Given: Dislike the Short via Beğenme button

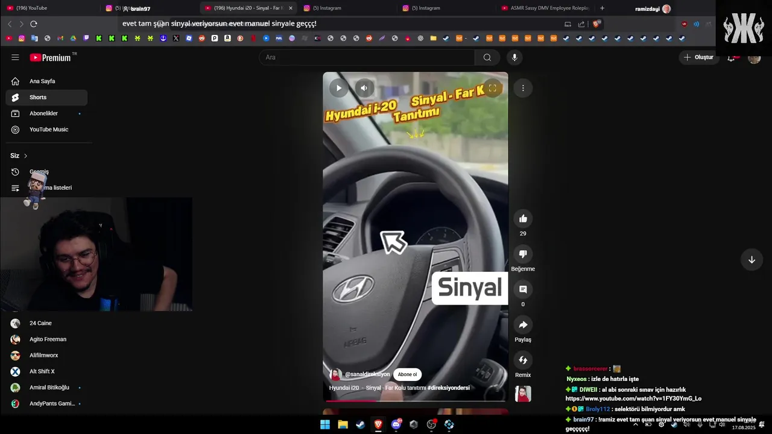Looking at the screenshot, I should point(523,254).
